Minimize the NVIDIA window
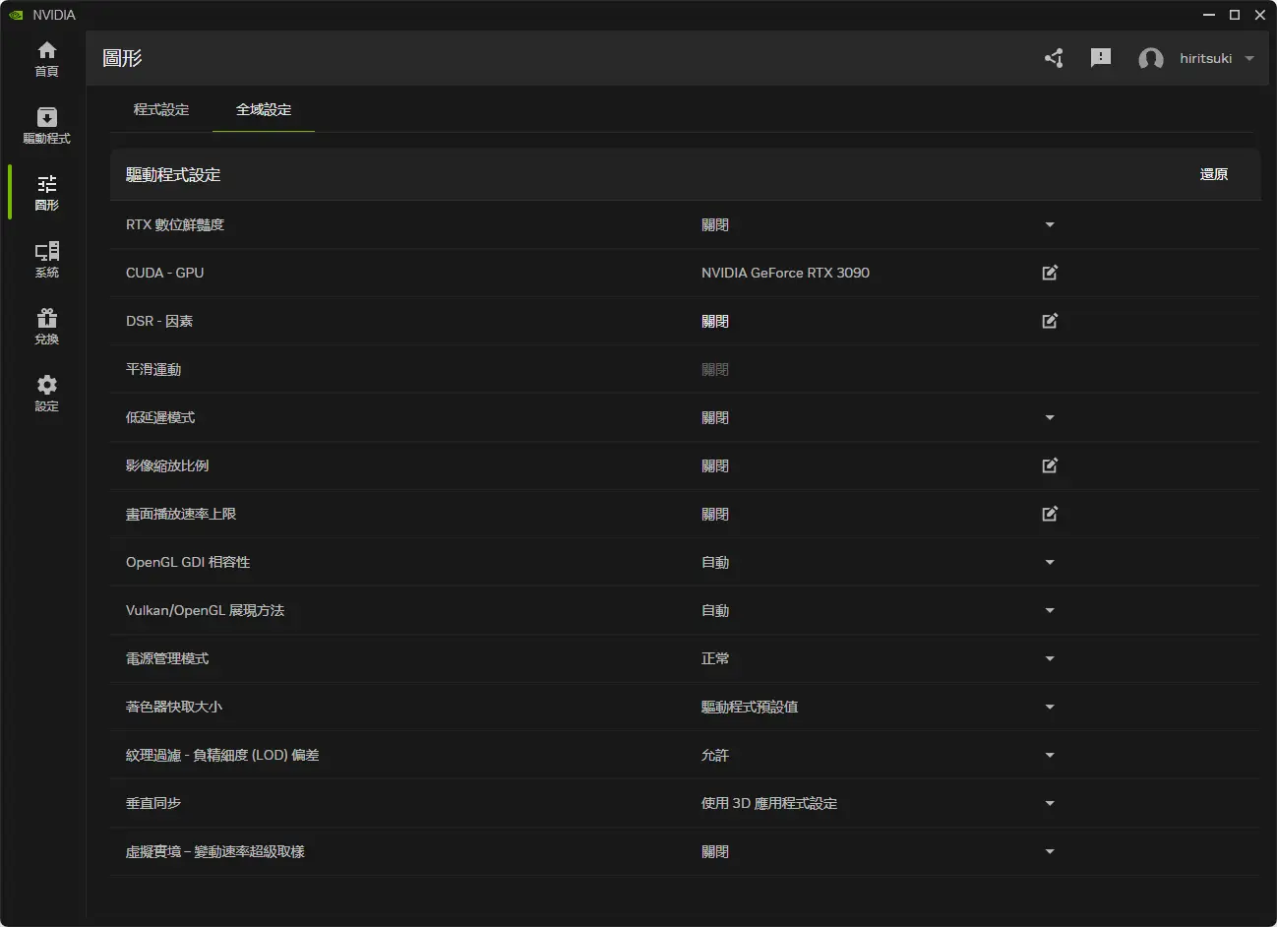This screenshot has height=927, width=1277. coord(1209,15)
